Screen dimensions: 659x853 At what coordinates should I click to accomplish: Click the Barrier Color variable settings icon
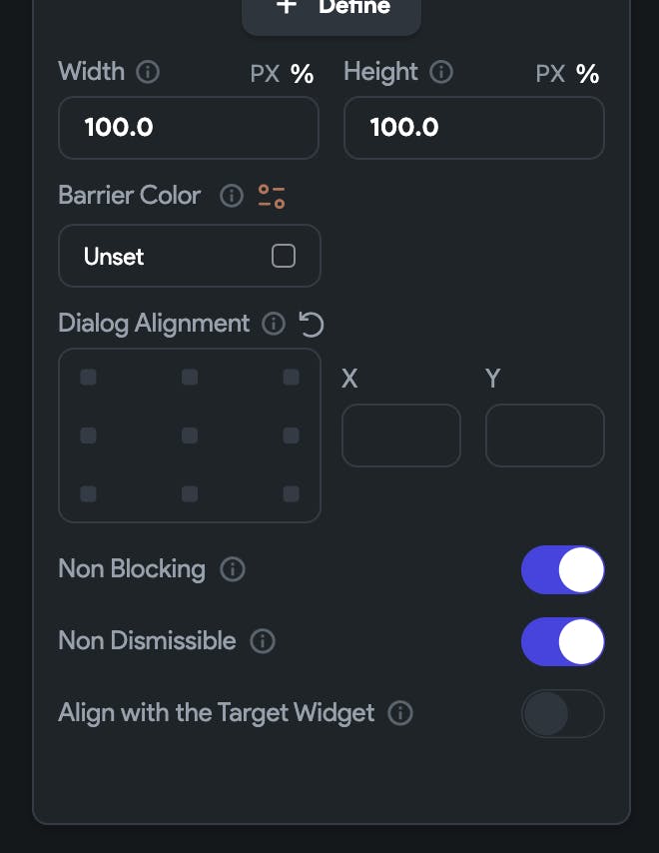tap(272, 196)
